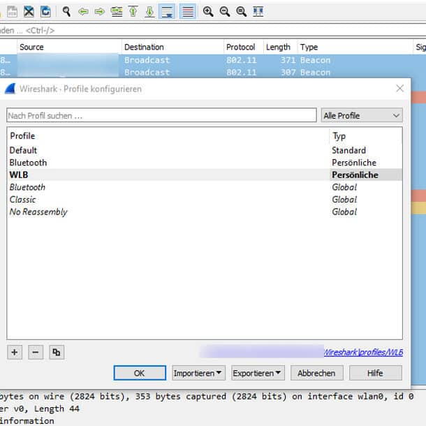
Task: Click the 'v0, Length 44' detail line
Action: (x=40, y=409)
